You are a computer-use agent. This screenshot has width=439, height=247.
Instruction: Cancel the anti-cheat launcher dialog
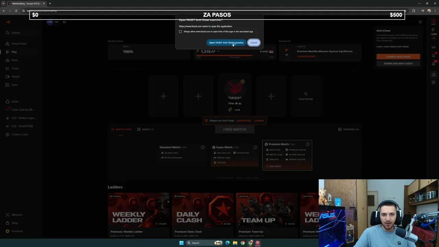pyautogui.click(x=254, y=43)
